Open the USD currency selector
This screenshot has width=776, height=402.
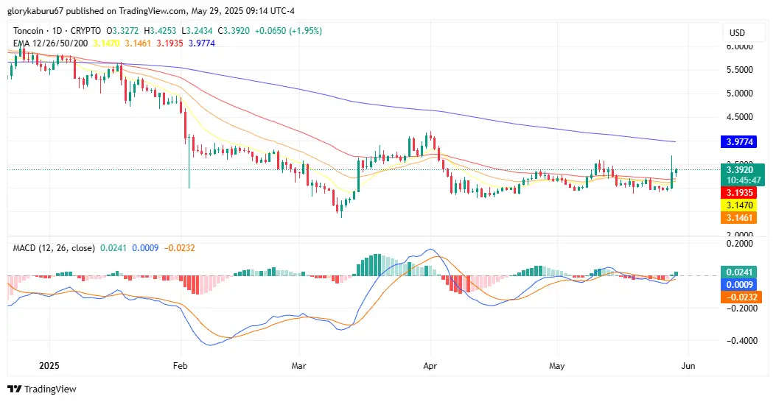737,32
